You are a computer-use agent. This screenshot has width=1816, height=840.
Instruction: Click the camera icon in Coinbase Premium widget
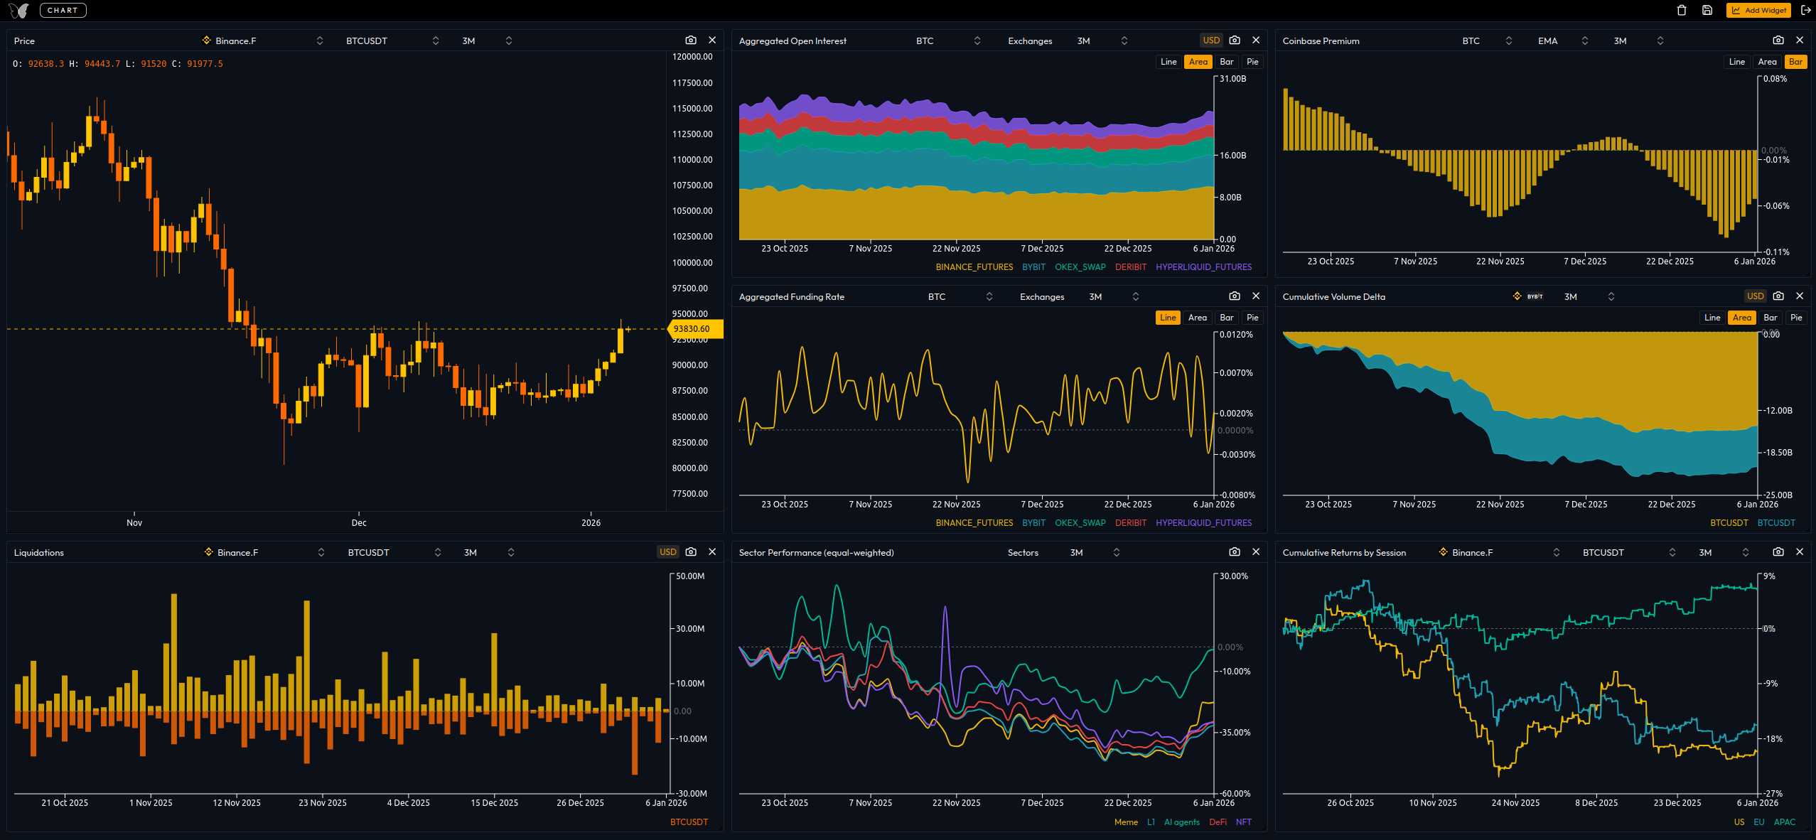[x=1778, y=41]
